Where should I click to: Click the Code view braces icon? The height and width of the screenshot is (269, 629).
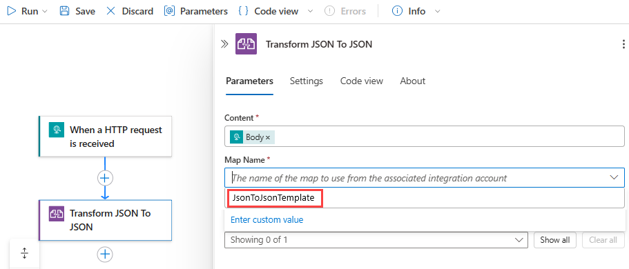[x=243, y=11]
